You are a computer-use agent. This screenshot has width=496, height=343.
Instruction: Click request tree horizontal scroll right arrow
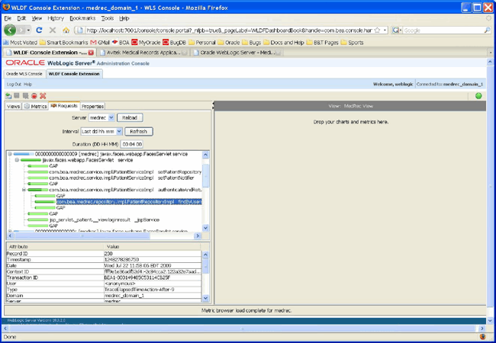pos(198,236)
